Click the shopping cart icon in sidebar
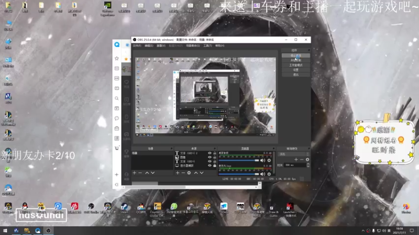This screenshot has height=235, width=419. point(117,148)
